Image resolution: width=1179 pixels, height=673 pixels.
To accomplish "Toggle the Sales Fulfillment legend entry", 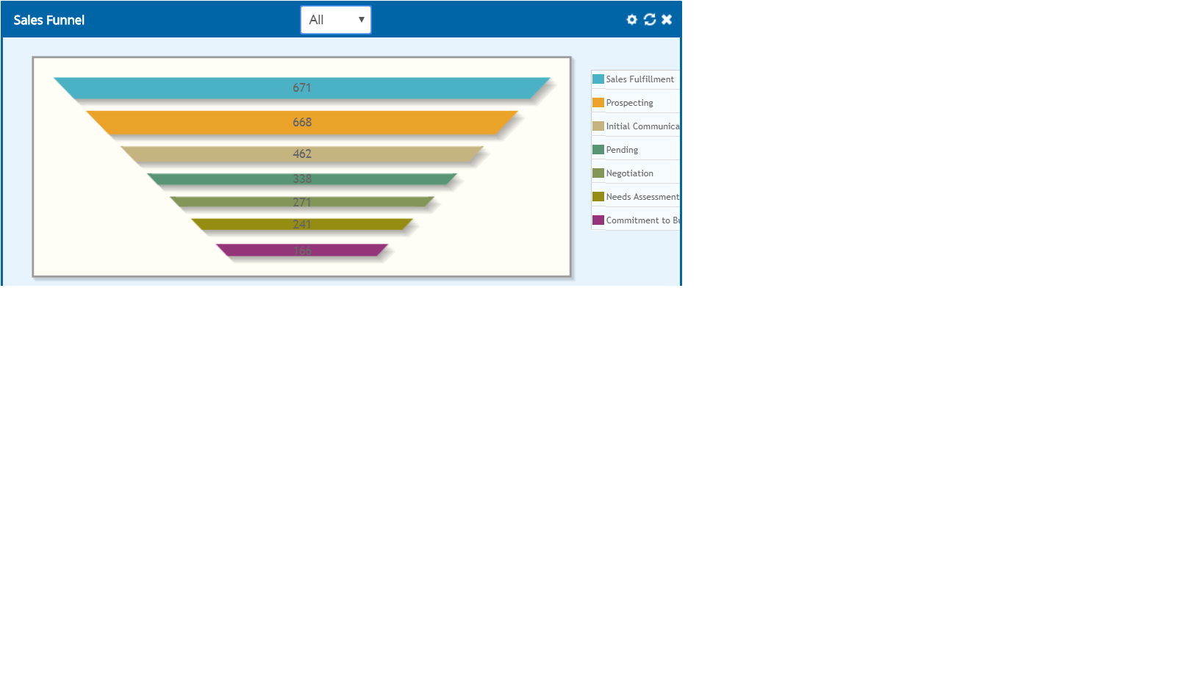I will coord(639,79).
